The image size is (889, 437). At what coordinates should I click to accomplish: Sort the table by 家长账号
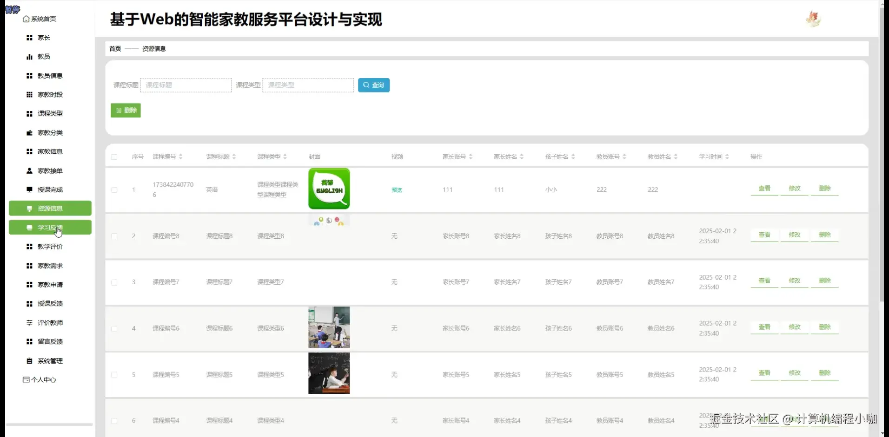click(471, 157)
